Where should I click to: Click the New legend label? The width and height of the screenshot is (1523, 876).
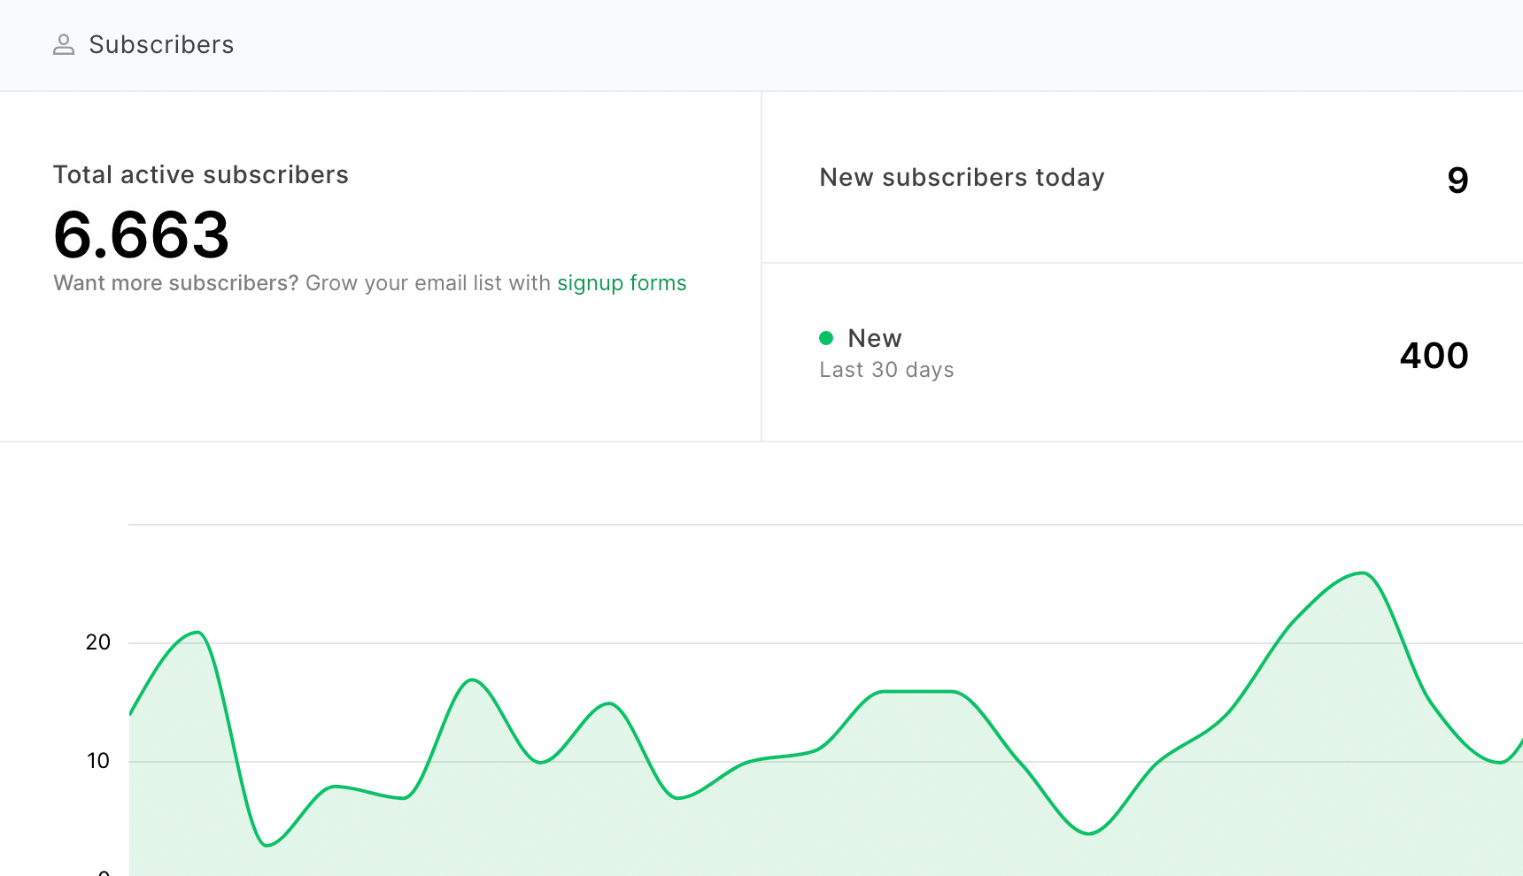click(x=875, y=338)
